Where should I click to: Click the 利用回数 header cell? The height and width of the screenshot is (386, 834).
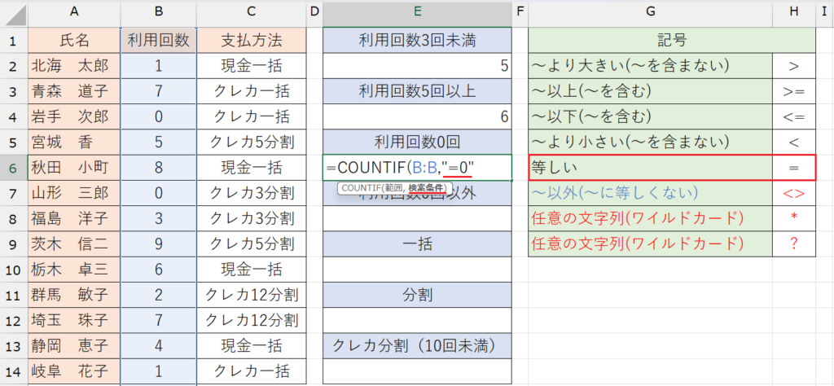click(159, 41)
